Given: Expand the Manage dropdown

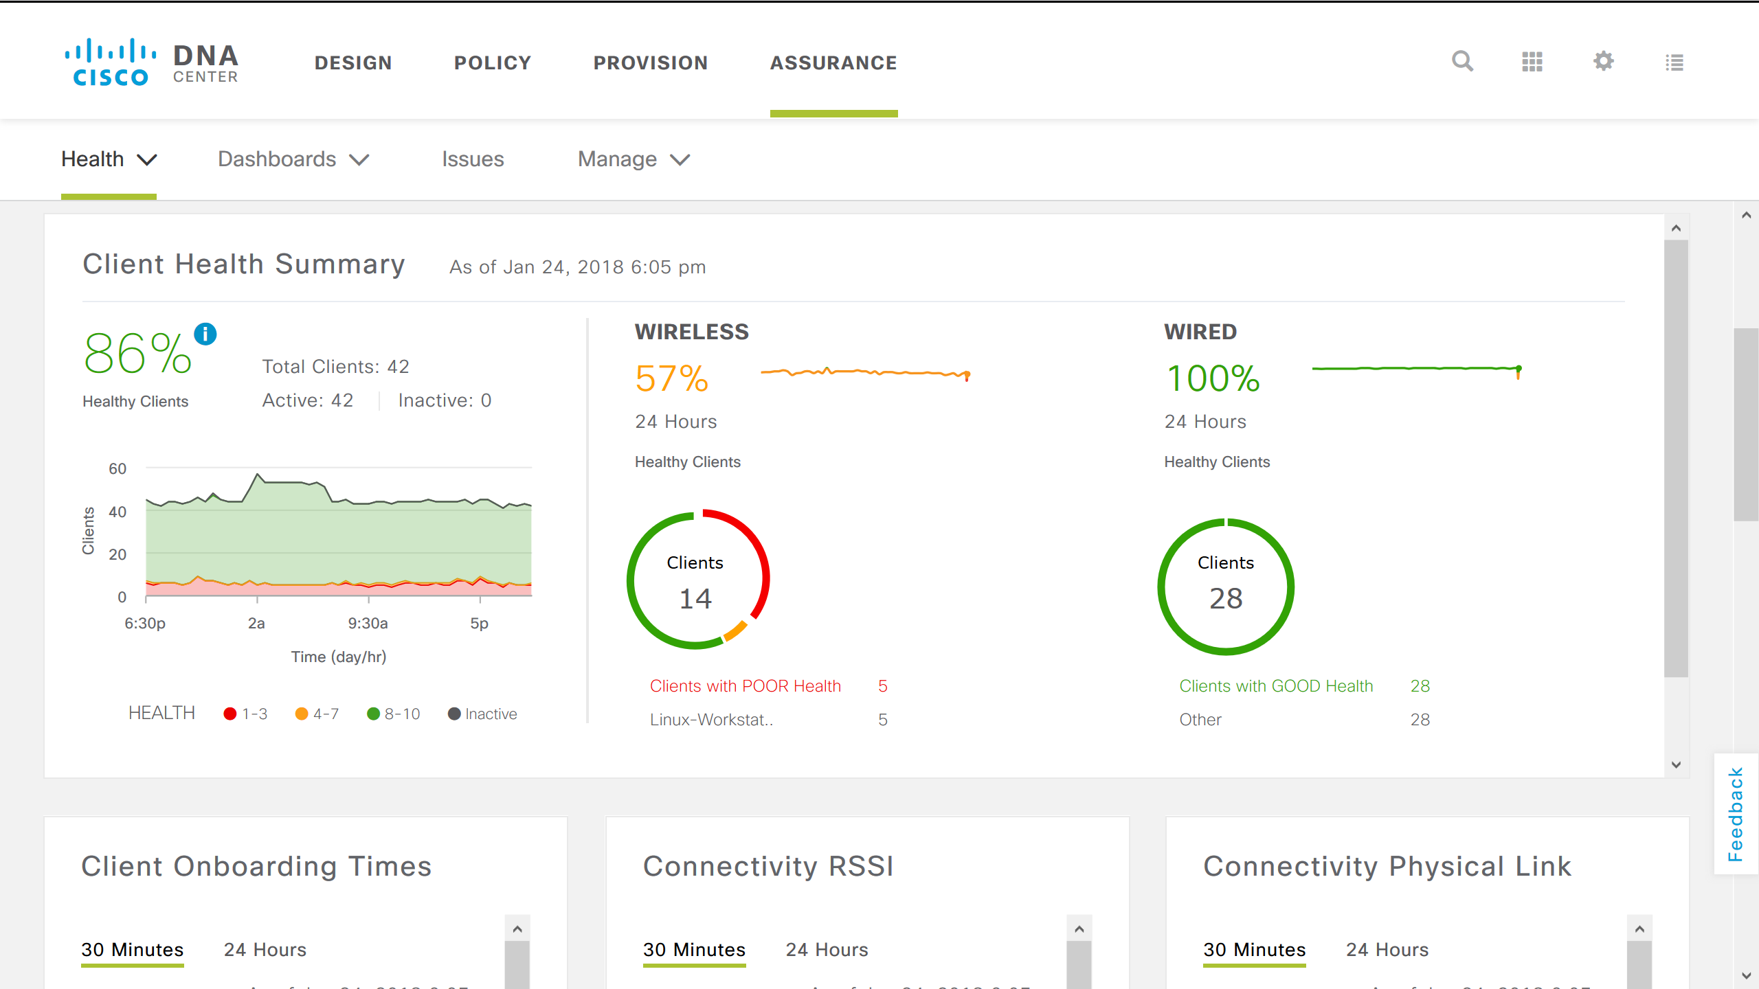Looking at the screenshot, I should point(634,159).
